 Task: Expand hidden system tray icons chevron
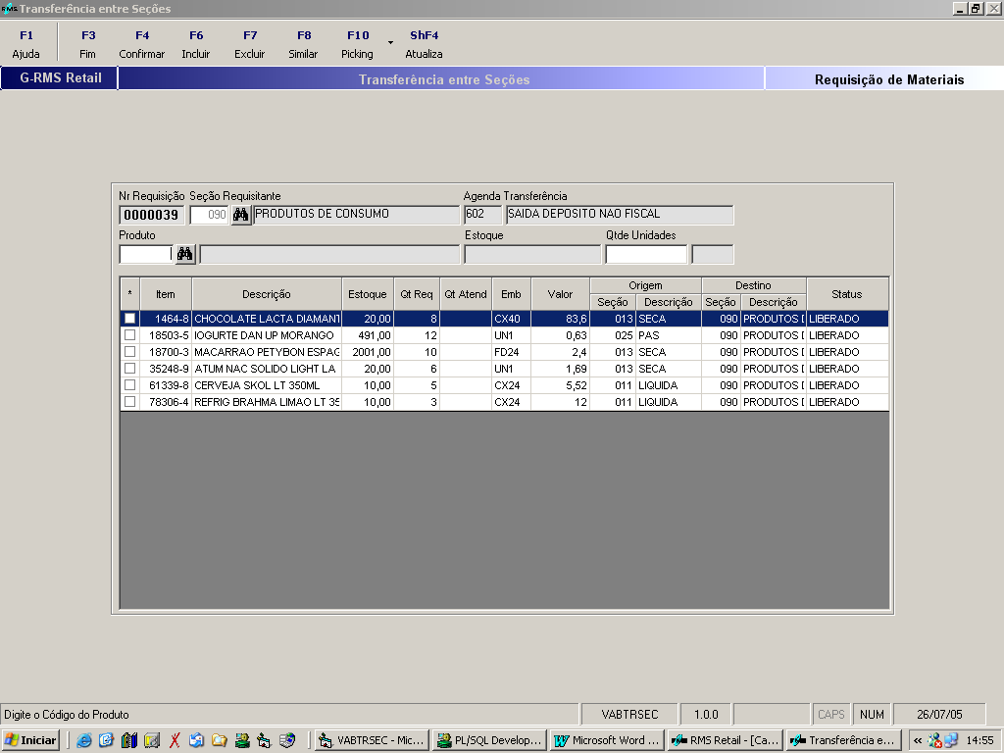coord(918,740)
